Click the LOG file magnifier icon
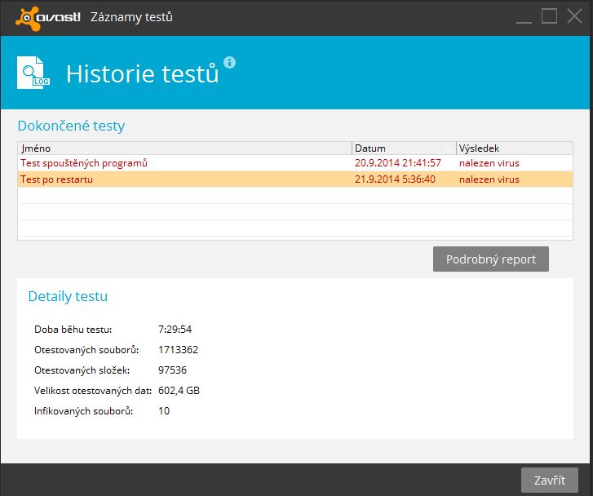This screenshot has height=496, width=593. (33, 73)
